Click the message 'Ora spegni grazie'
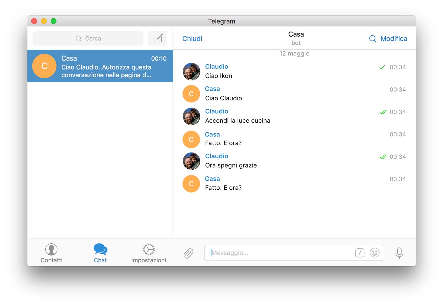This screenshot has height=305, width=443. pyautogui.click(x=231, y=166)
